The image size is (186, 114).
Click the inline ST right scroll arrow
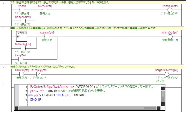tap(159, 108)
